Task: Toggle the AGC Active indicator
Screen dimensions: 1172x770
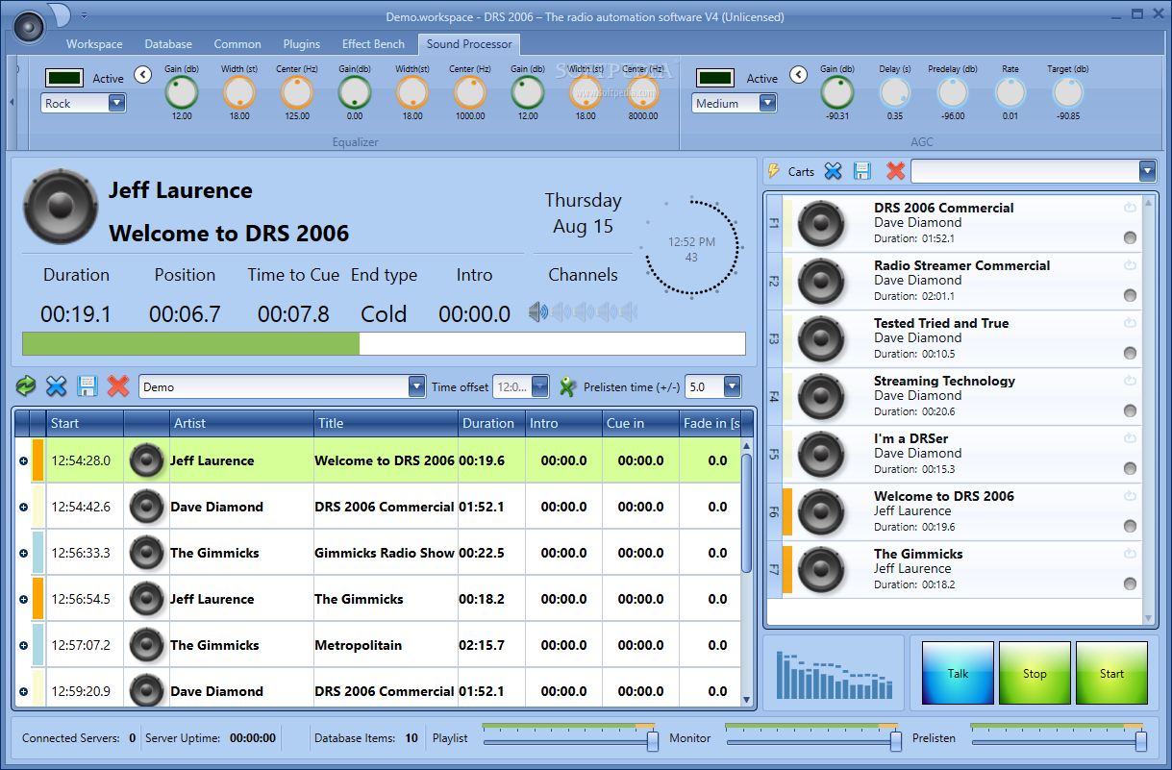Action: click(x=715, y=78)
